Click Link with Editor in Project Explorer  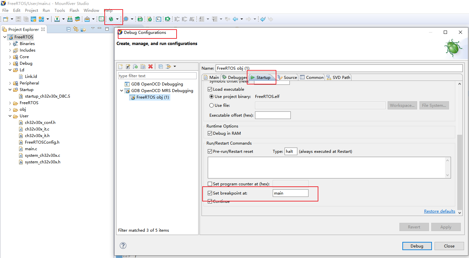coord(76,29)
